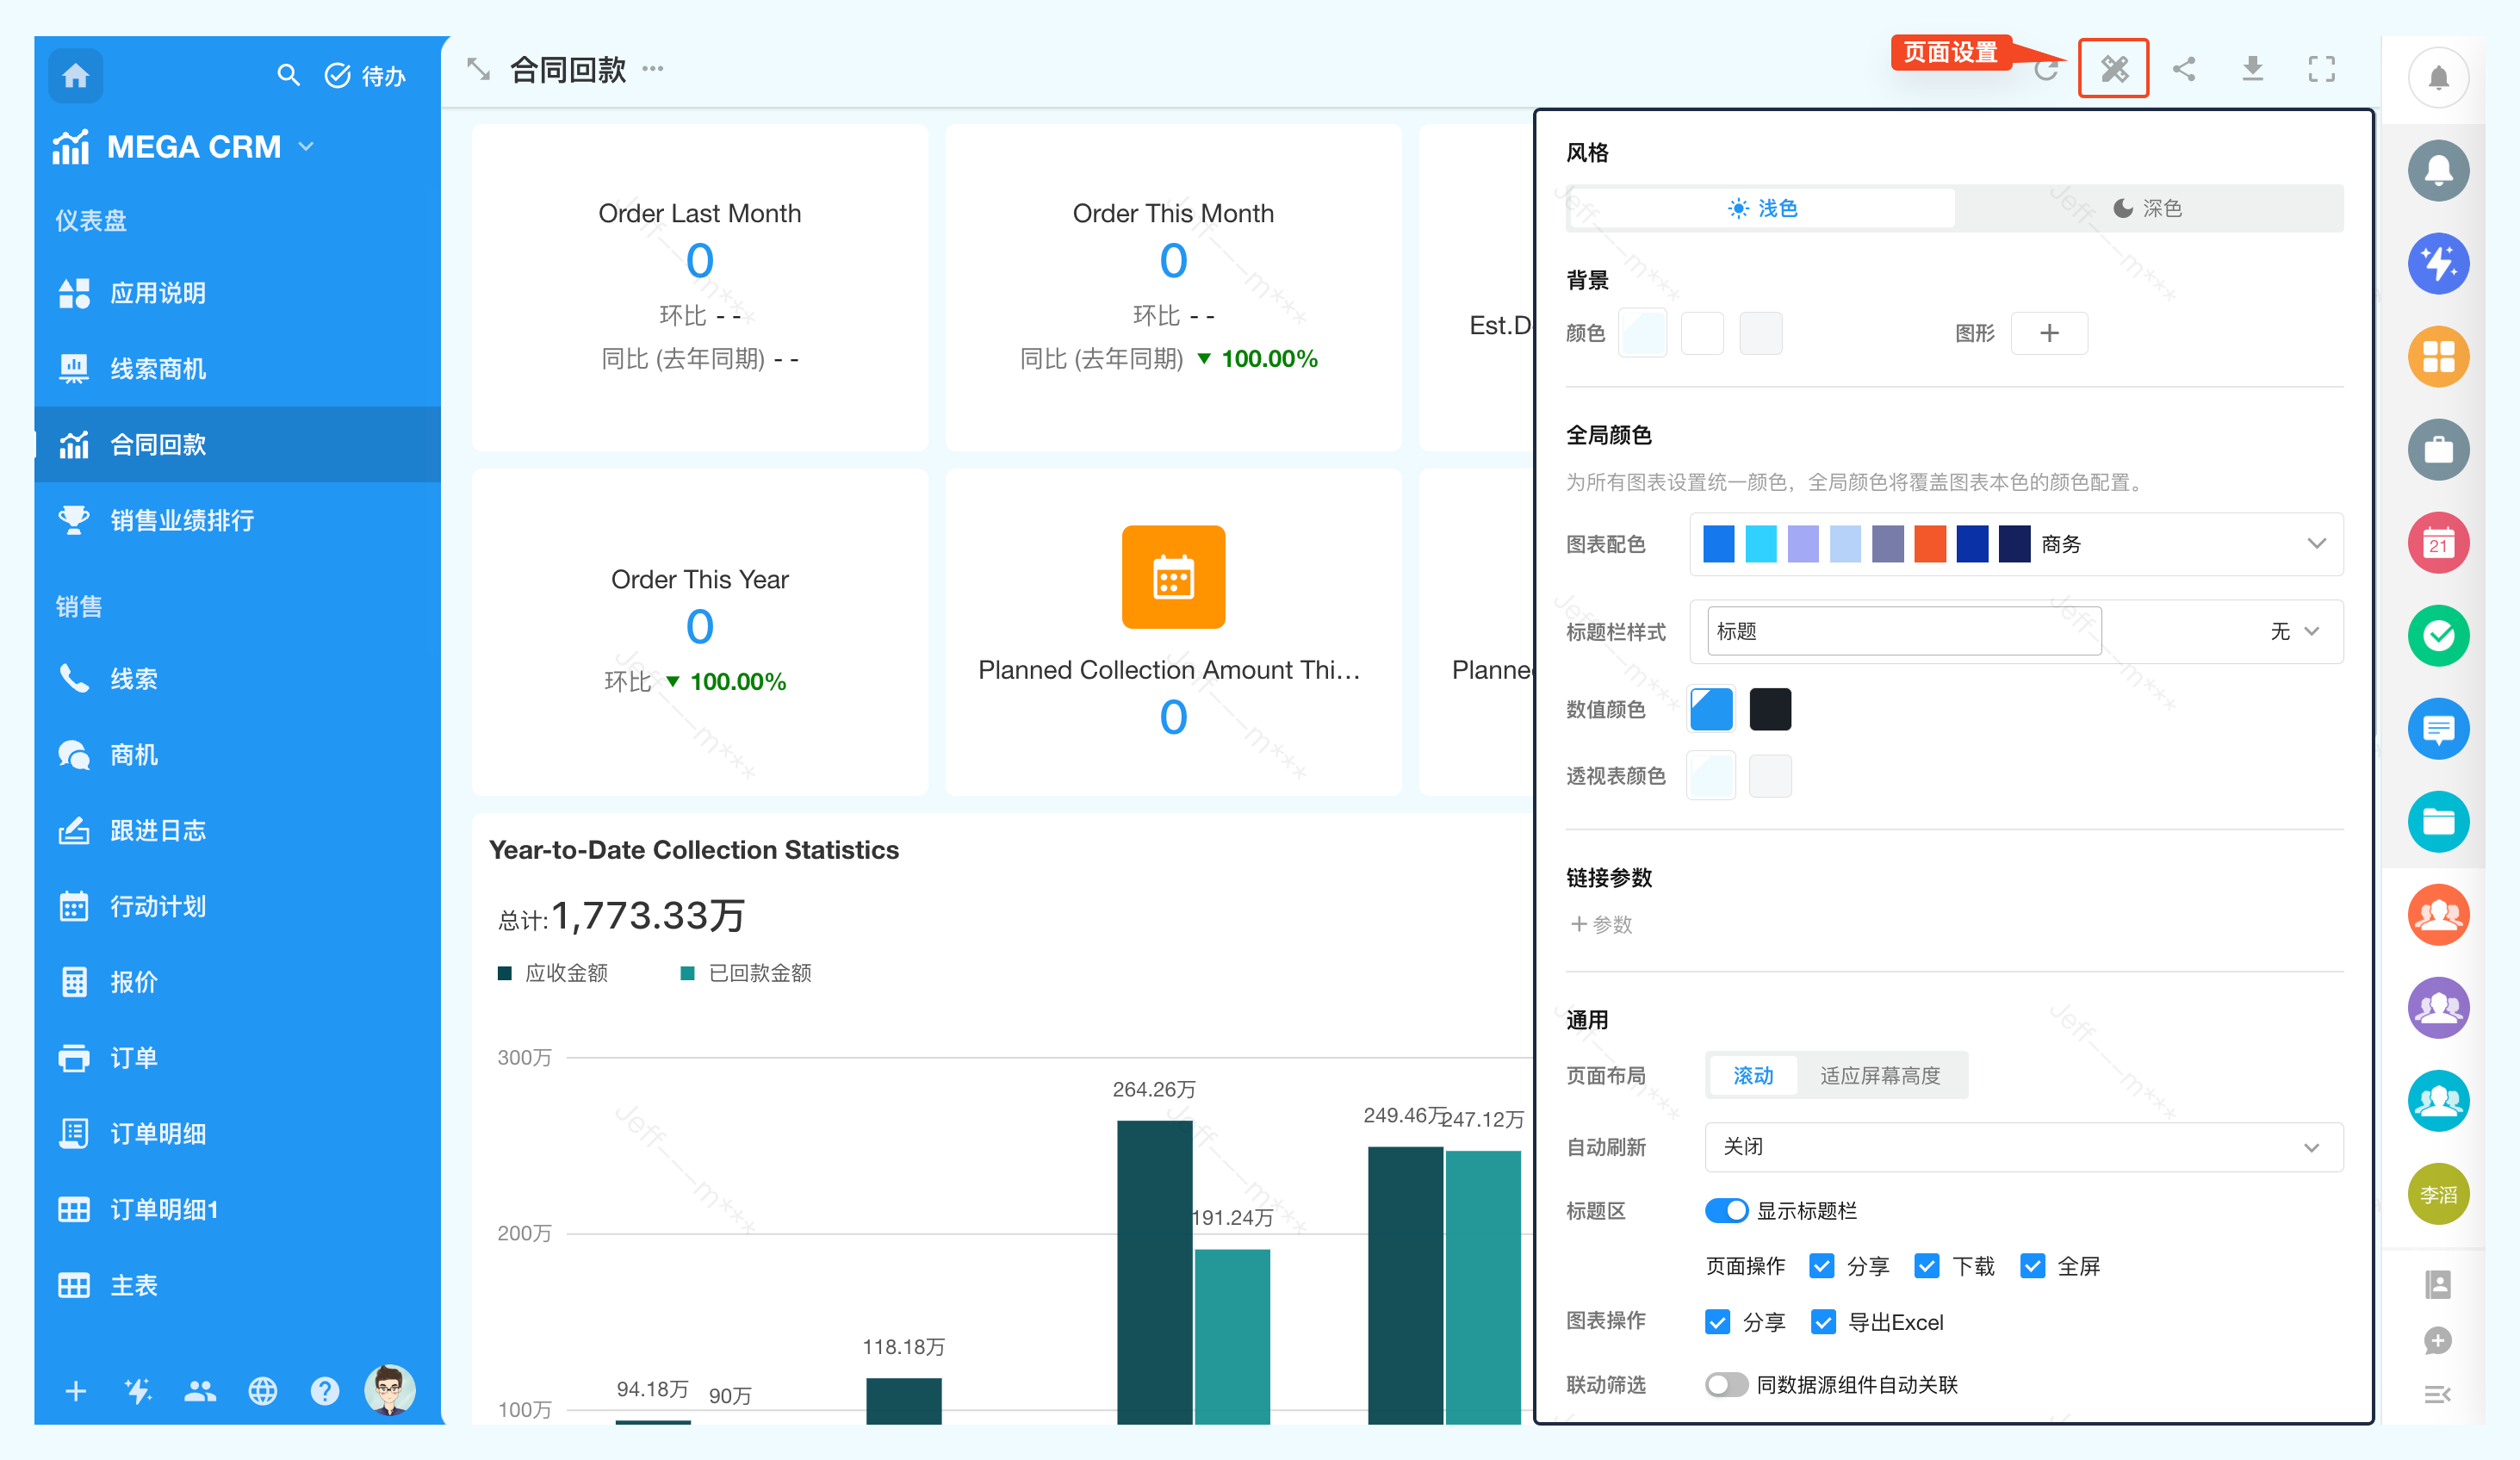Click the notification bell icon at top right

(2438, 77)
